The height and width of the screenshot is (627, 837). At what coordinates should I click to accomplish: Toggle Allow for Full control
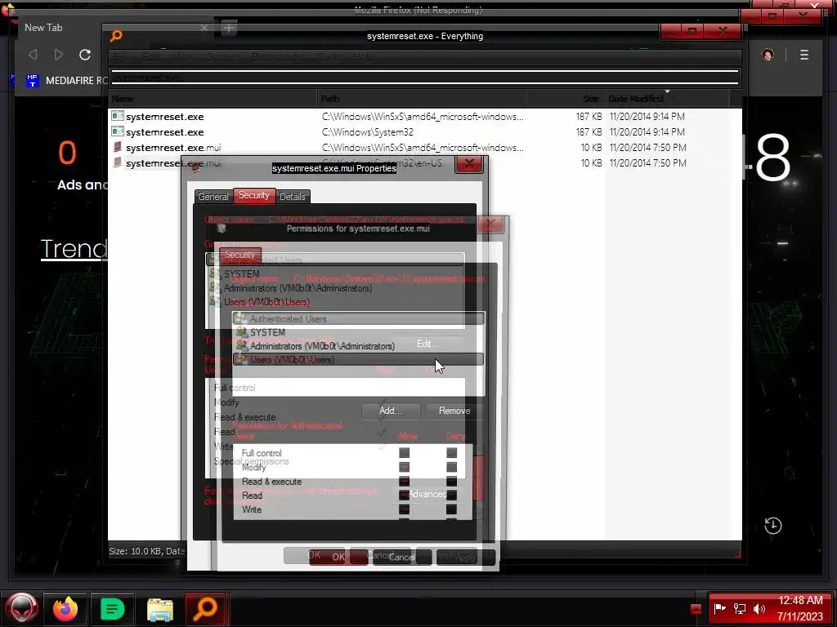coord(404,452)
